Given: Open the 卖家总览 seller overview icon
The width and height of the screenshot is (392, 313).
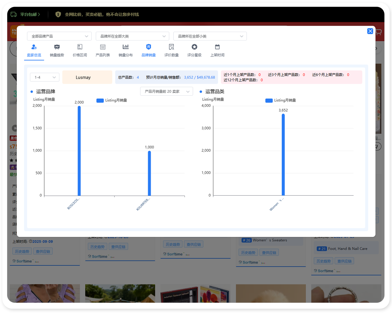Looking at the screenshot, I should coord(34,47).
